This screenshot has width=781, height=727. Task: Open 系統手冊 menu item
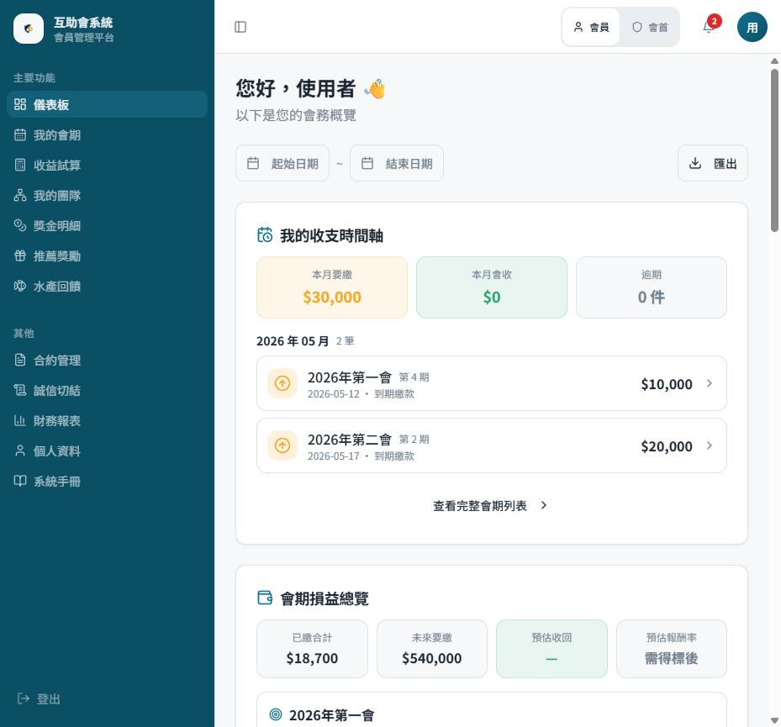click(x=107, y=481)
